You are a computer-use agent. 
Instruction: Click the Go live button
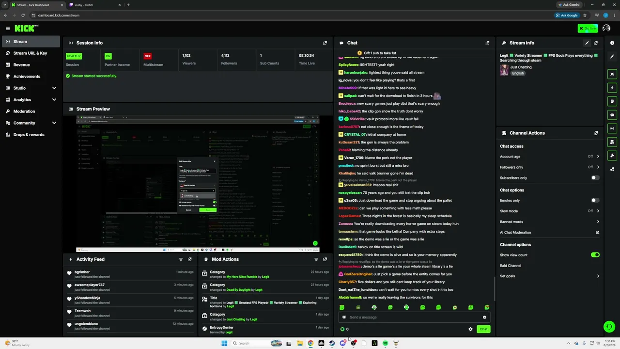click(x=588, y=29)
